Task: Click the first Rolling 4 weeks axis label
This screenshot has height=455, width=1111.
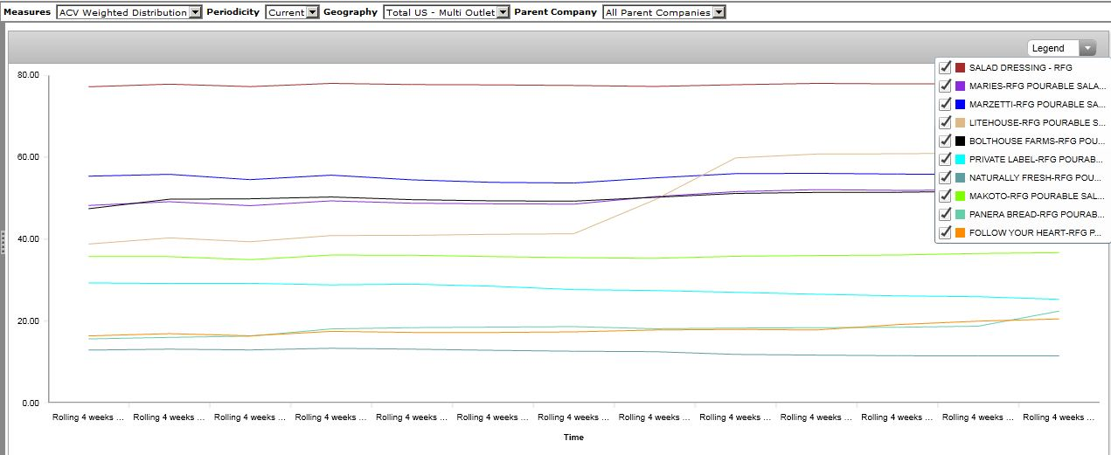Action: 87,417
